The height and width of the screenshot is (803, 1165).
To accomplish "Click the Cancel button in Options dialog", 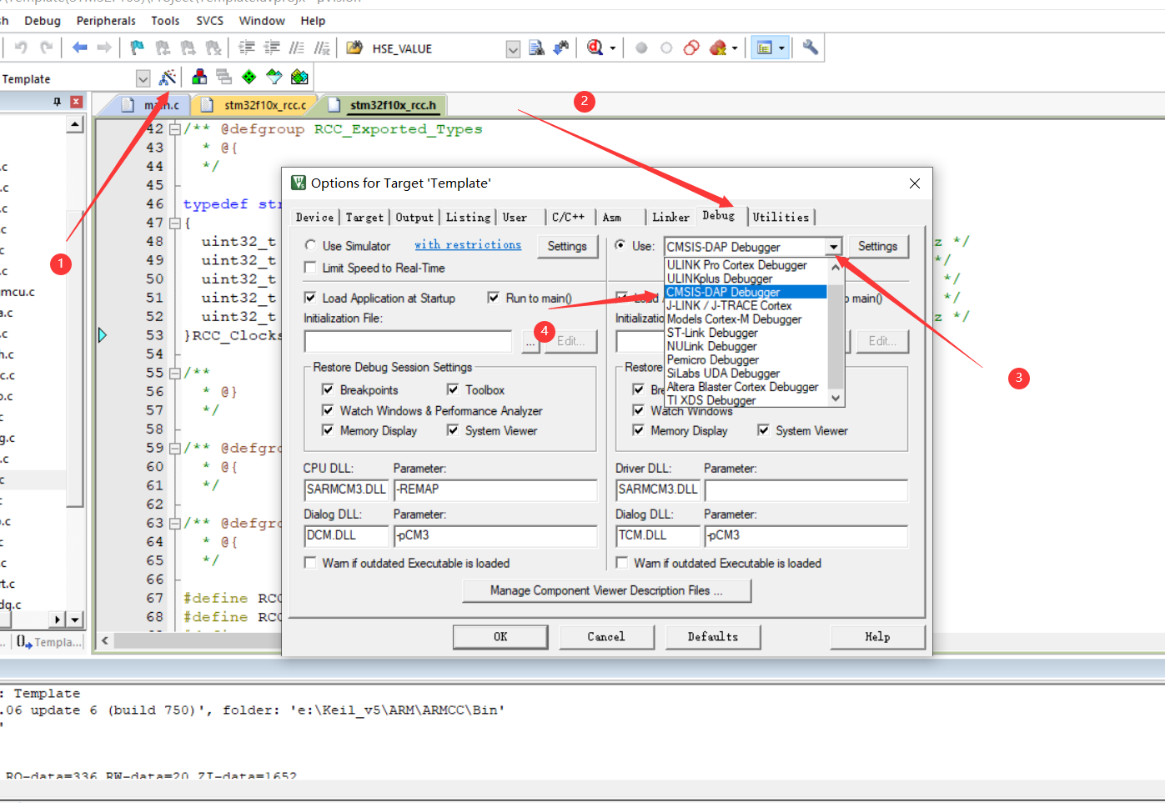I will (606, 636).
